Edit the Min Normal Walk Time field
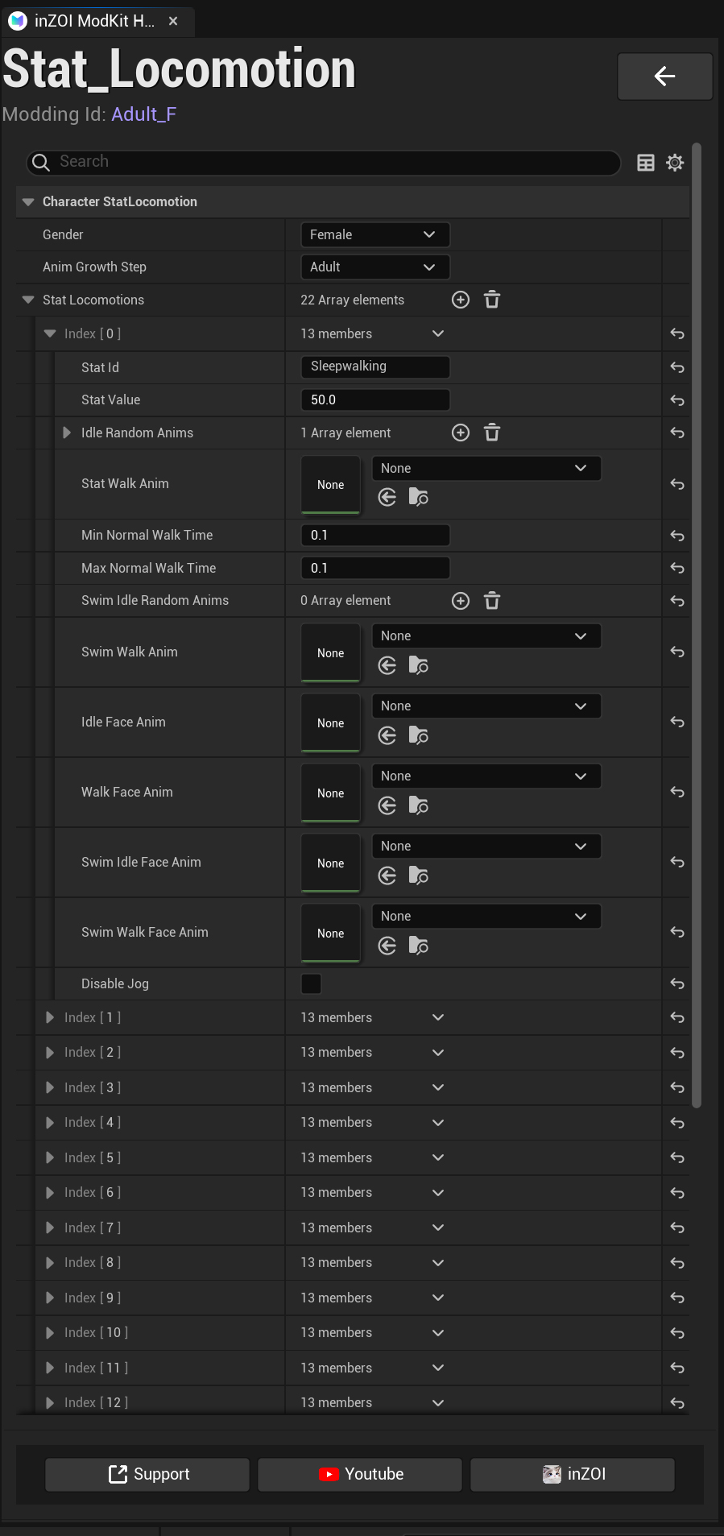 [375, 535]
